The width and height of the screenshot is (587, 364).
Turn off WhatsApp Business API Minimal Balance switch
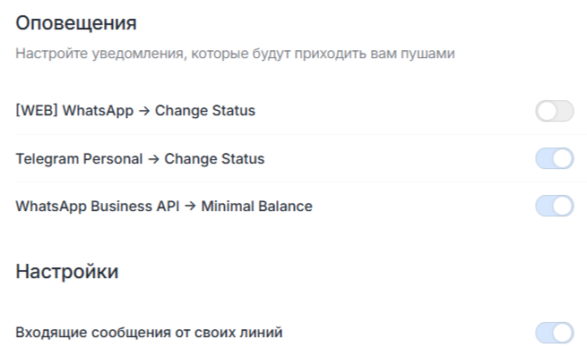point(554,207)
